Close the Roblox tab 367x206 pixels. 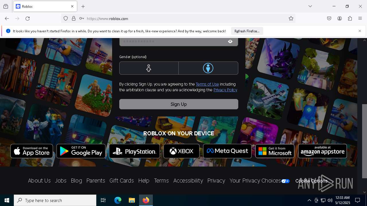click(x=72, y=6)
